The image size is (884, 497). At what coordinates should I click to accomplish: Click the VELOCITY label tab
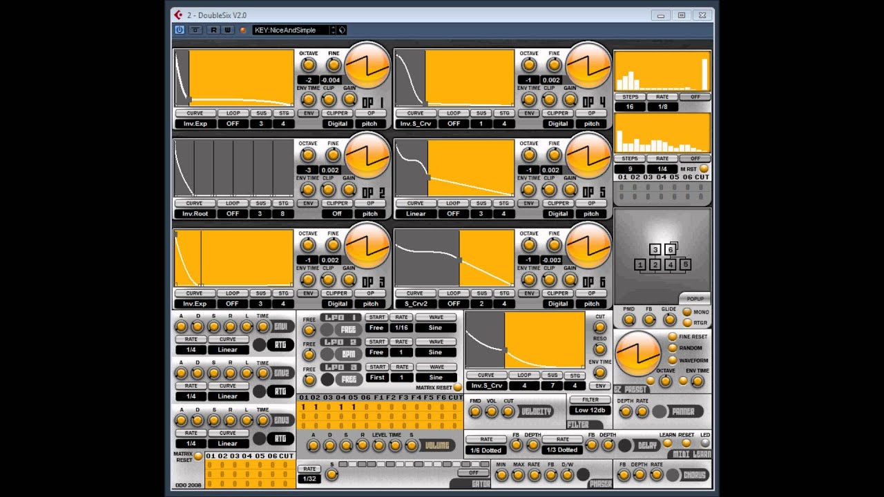coord(536,411)
